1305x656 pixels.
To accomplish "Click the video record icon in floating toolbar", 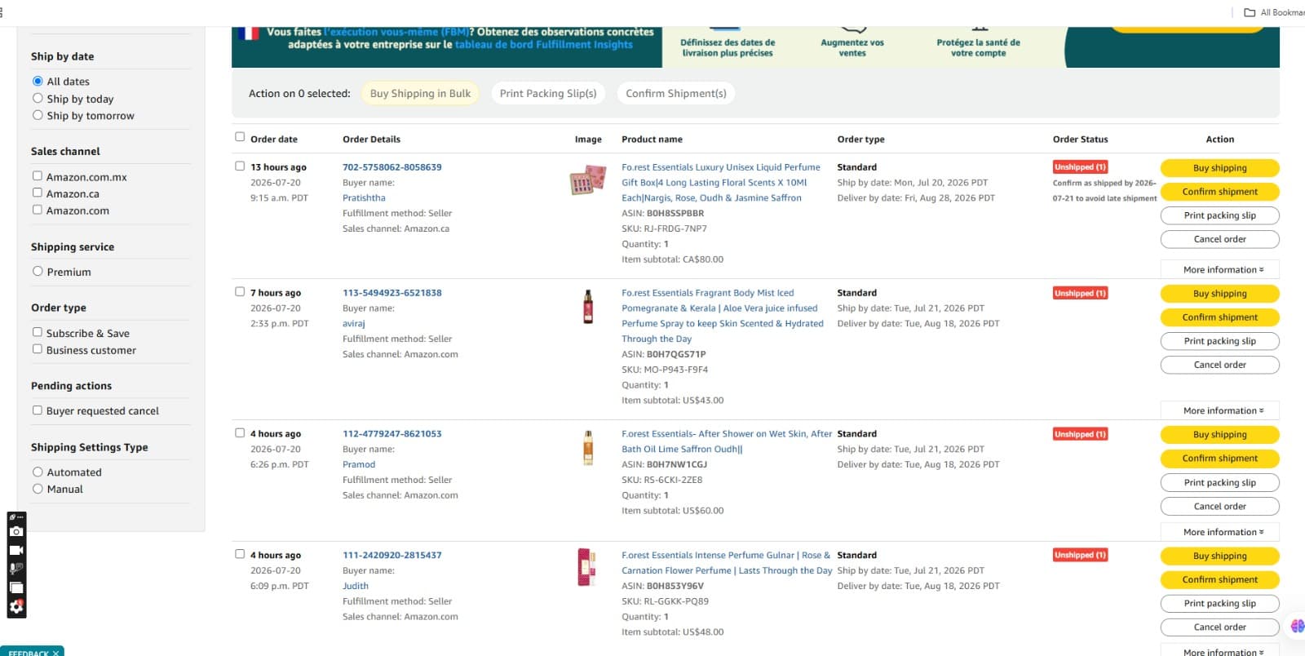I will (x=16, y=550).
